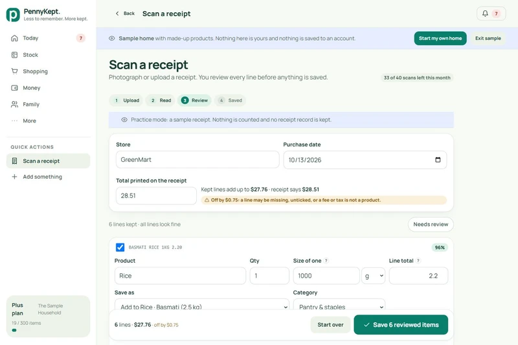The width and height of the screenshot is (518, 345).
Task: Go to step 1 Upload
Action: coord(126,100)
